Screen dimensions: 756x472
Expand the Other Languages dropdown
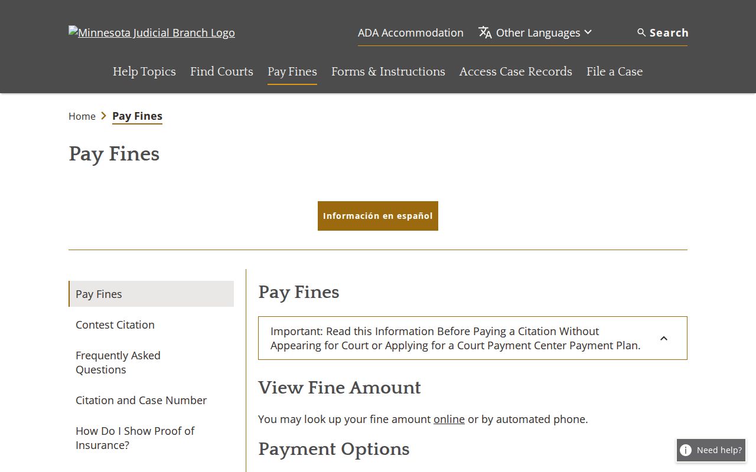[535, 32]
